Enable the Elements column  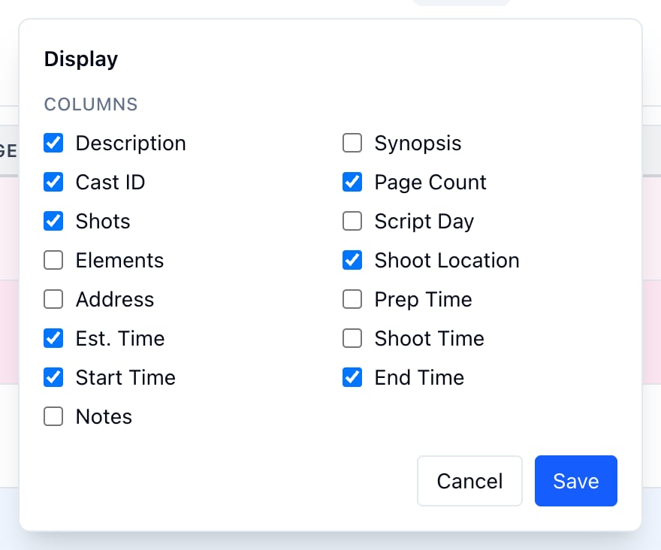point(53,260)
